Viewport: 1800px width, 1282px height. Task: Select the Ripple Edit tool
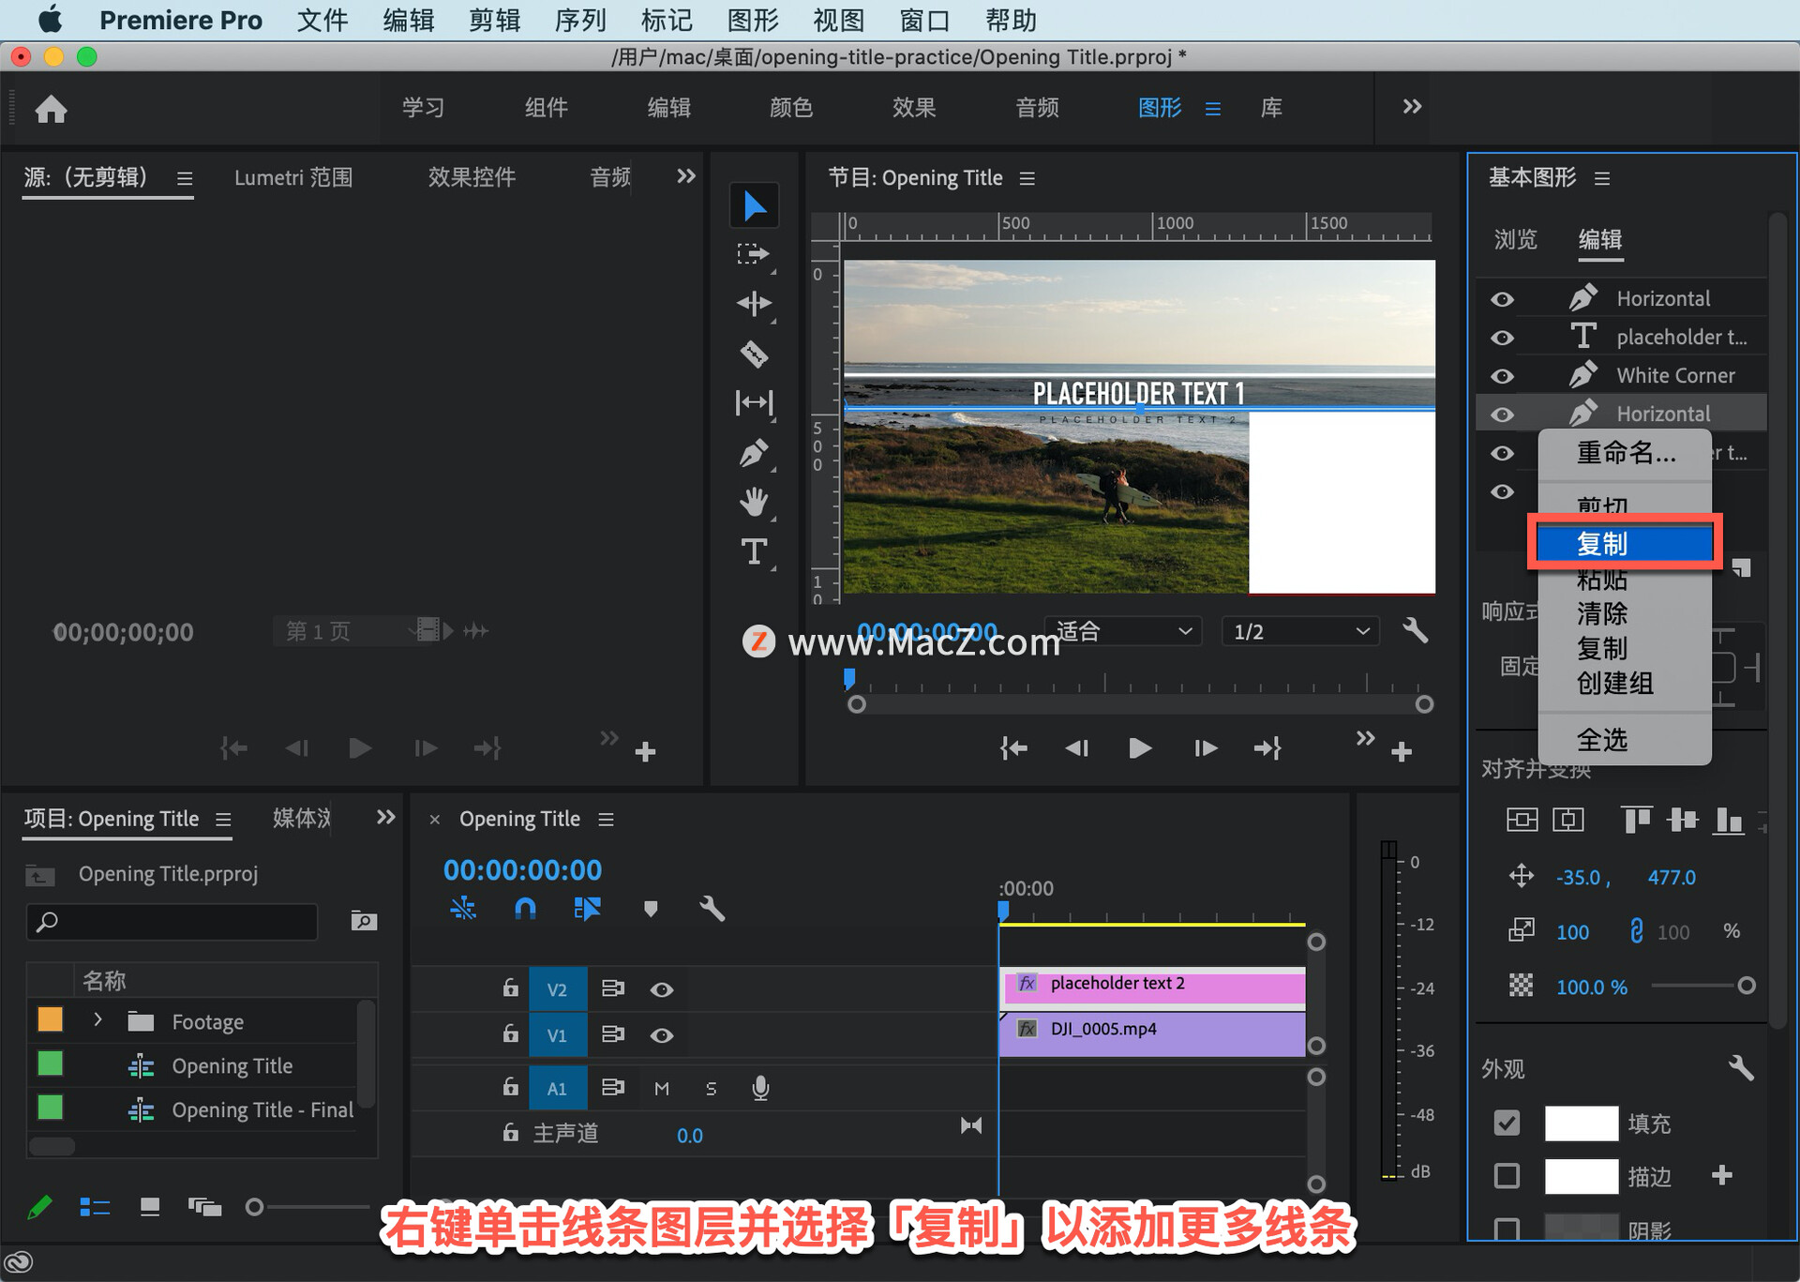[754, 304]
